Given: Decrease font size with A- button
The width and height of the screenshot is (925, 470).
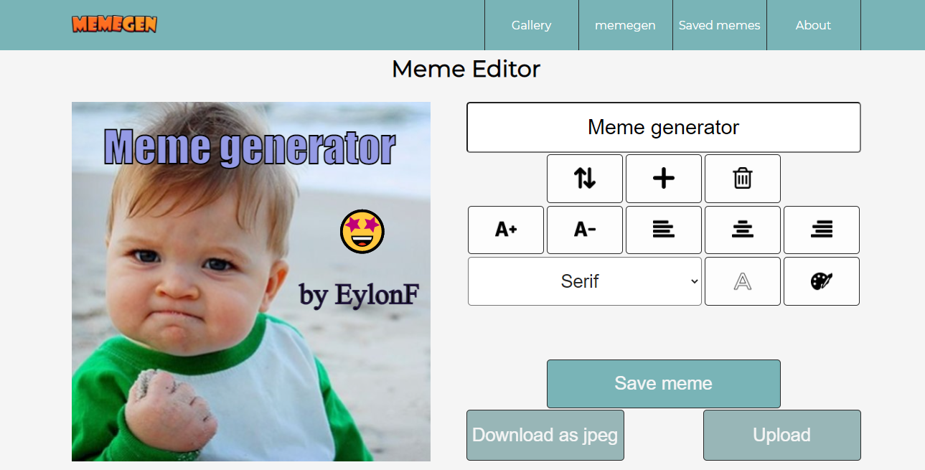Looking at the screenshot, I should 585,230.
